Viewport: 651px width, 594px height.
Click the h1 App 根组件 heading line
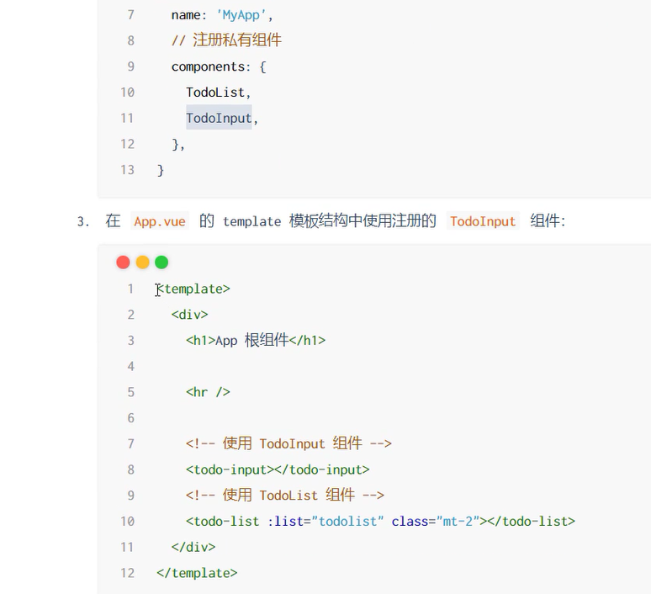point(255,341)
